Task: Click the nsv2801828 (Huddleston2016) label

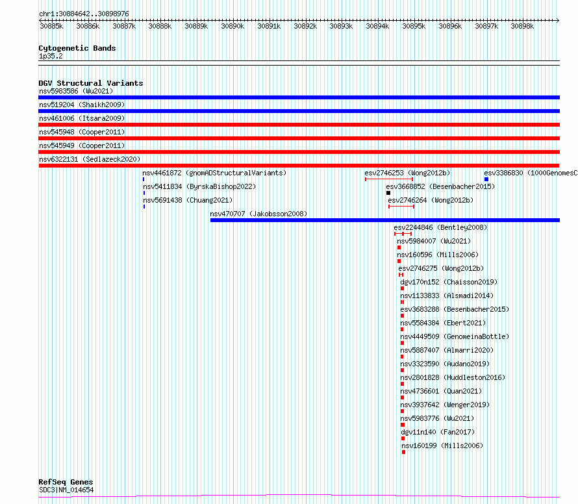Action: point(453,377)
